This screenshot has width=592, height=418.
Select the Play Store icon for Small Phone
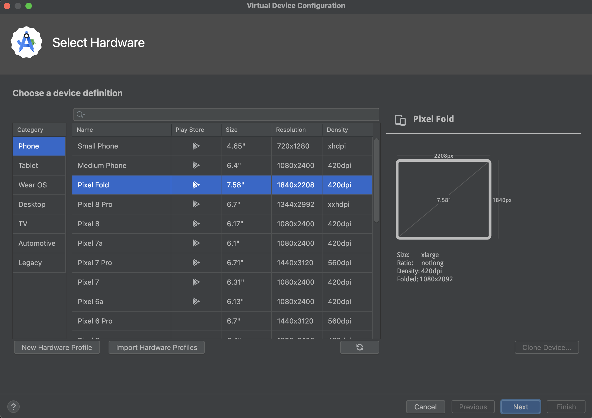[x=196, y=146]
